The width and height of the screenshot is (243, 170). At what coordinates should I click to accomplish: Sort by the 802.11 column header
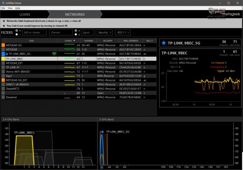coord(149,41)
